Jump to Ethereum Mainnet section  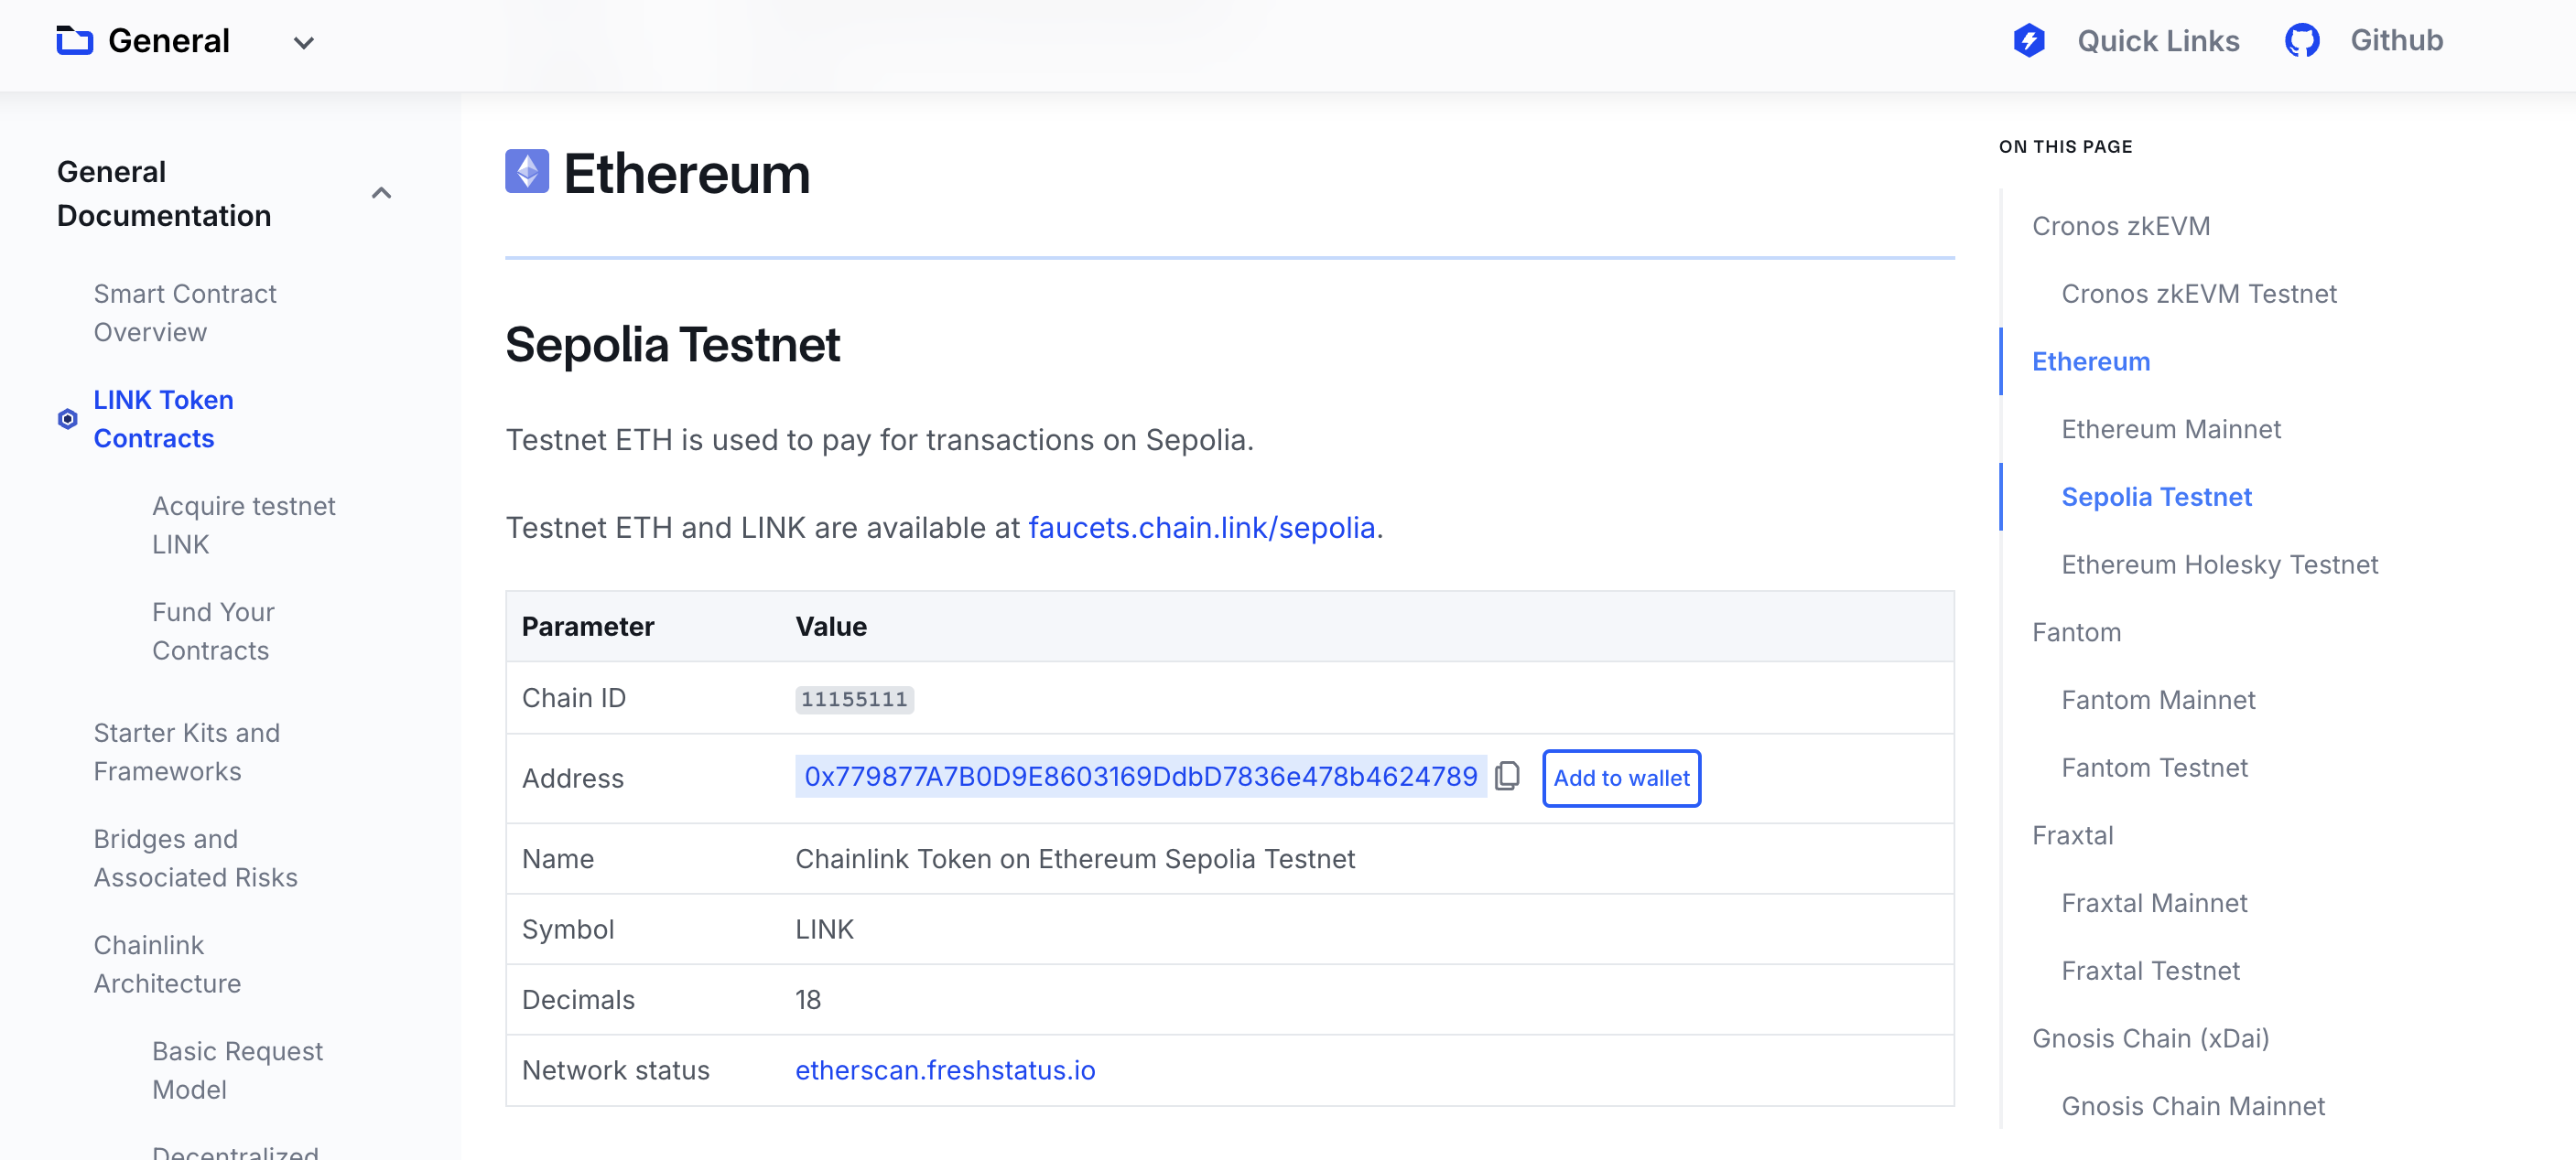click(x=2170, y=430)
